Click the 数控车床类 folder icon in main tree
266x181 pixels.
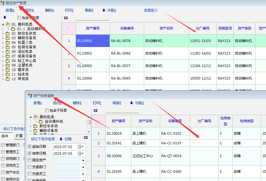[7, 34]
